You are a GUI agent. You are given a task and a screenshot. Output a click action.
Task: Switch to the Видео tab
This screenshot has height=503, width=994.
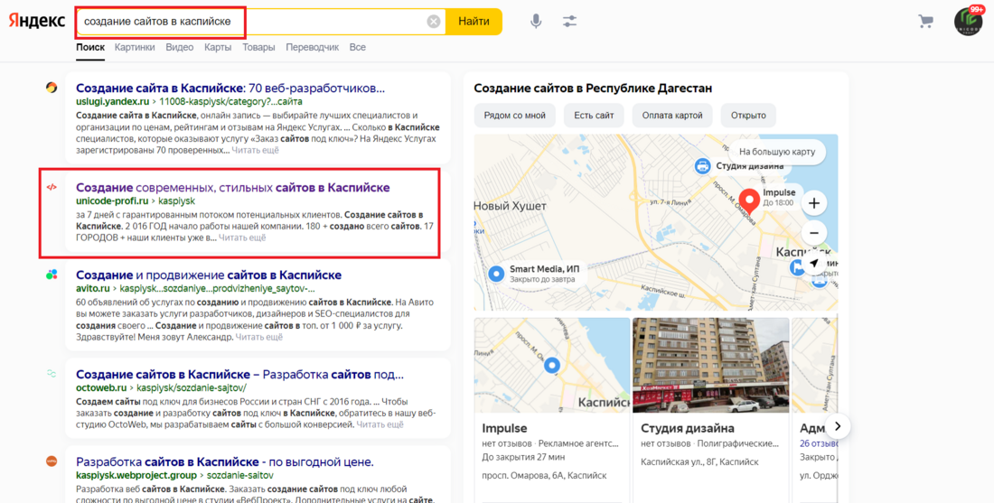tap(180, 48)
